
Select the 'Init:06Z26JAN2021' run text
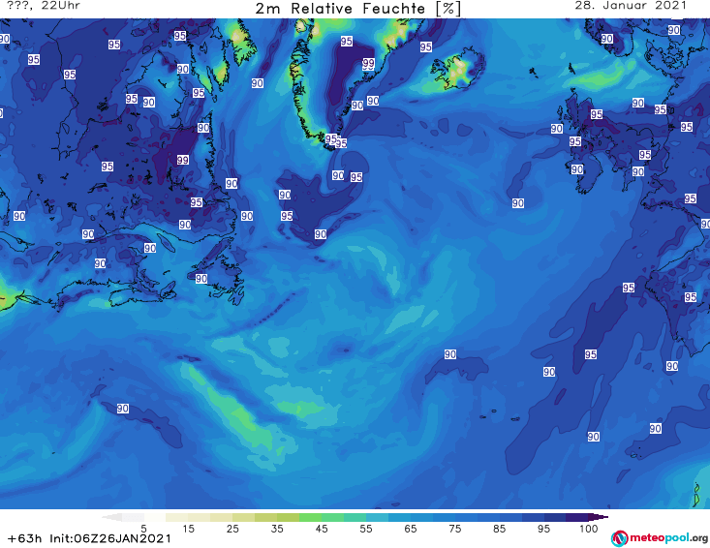click(x=110, y=538)
